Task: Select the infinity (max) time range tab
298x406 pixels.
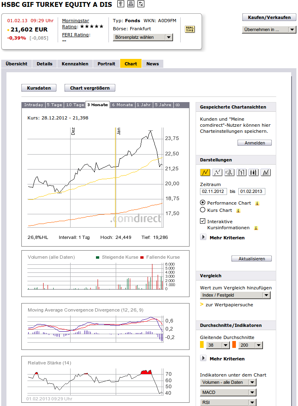Action: point(178,105)
